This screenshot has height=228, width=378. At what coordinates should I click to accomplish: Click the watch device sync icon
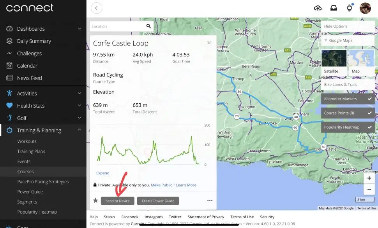tap(349, 8)
